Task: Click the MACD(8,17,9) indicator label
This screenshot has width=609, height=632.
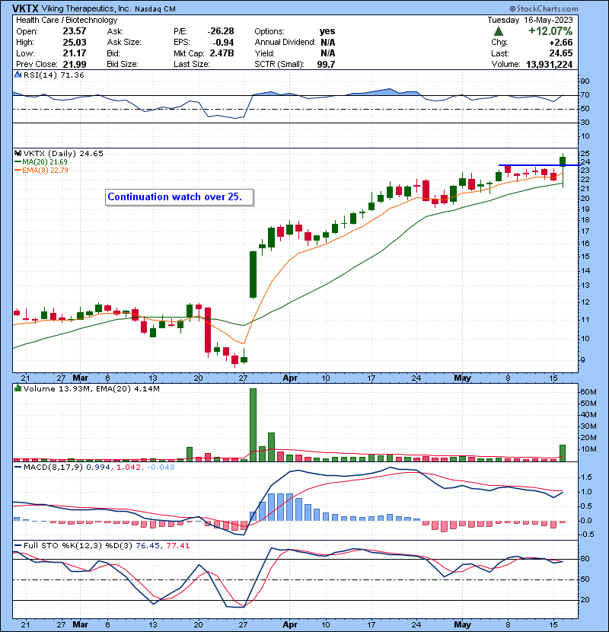Action: coord(54,468)
